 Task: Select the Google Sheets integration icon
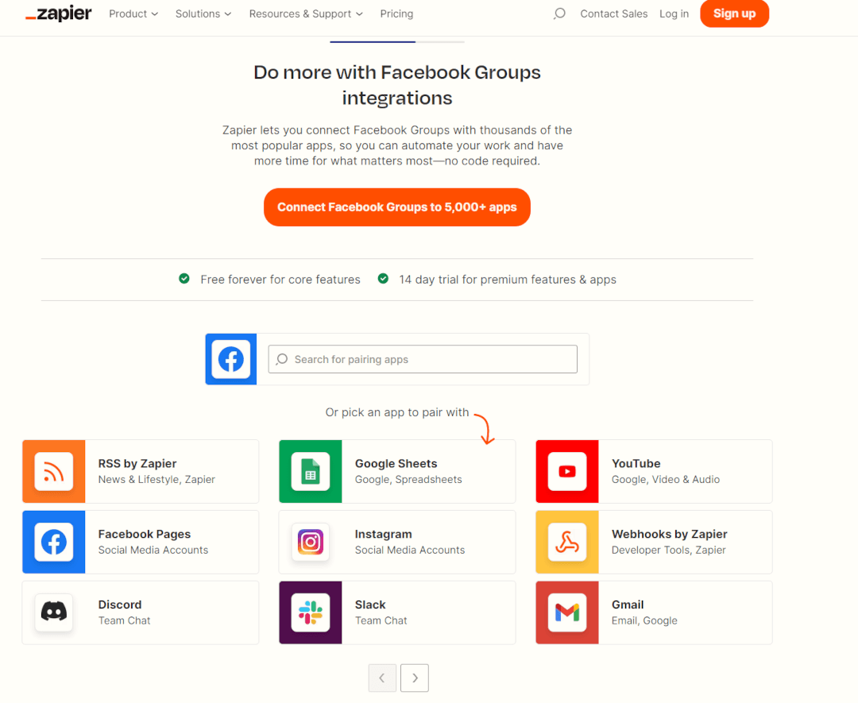tap(310, 471)
